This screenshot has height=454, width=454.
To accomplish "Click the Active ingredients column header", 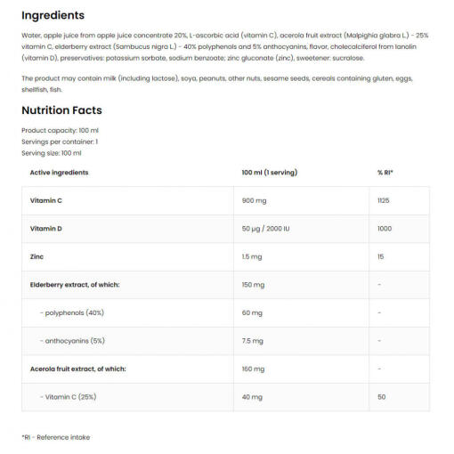I will [x=59, y=173].
